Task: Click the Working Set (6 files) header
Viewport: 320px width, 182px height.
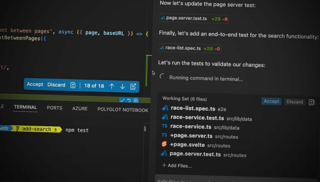Action: point(184,99)
